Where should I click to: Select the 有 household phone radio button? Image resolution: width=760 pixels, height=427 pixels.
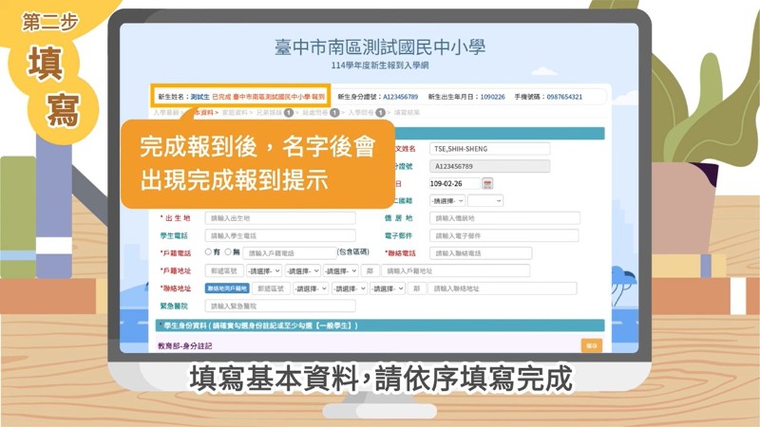click(x=208, y=252)
